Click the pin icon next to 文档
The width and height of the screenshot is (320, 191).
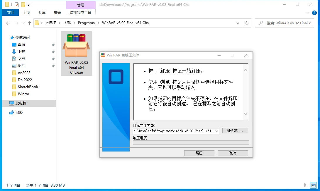pos(53,59)
